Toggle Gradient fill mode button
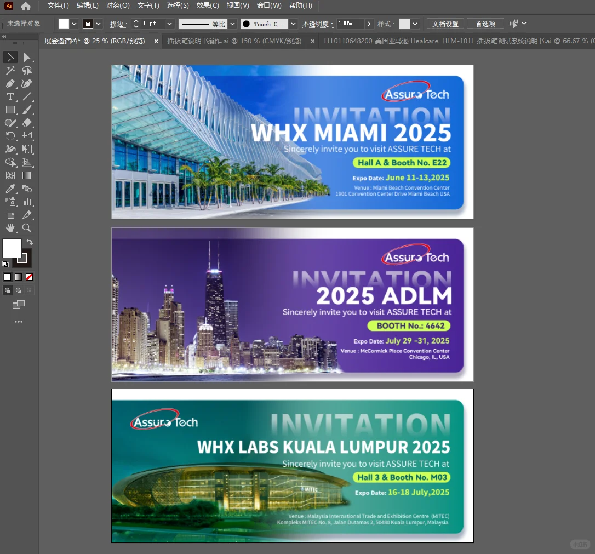Screen dimensions: 595x554 [x=18, y=277]
